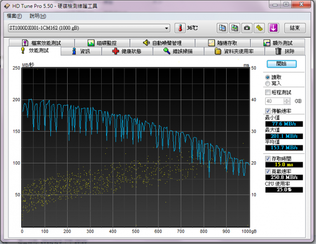Switch to 隨機存取 tab
The image size is (316, 244).
(x=223, y=43)
